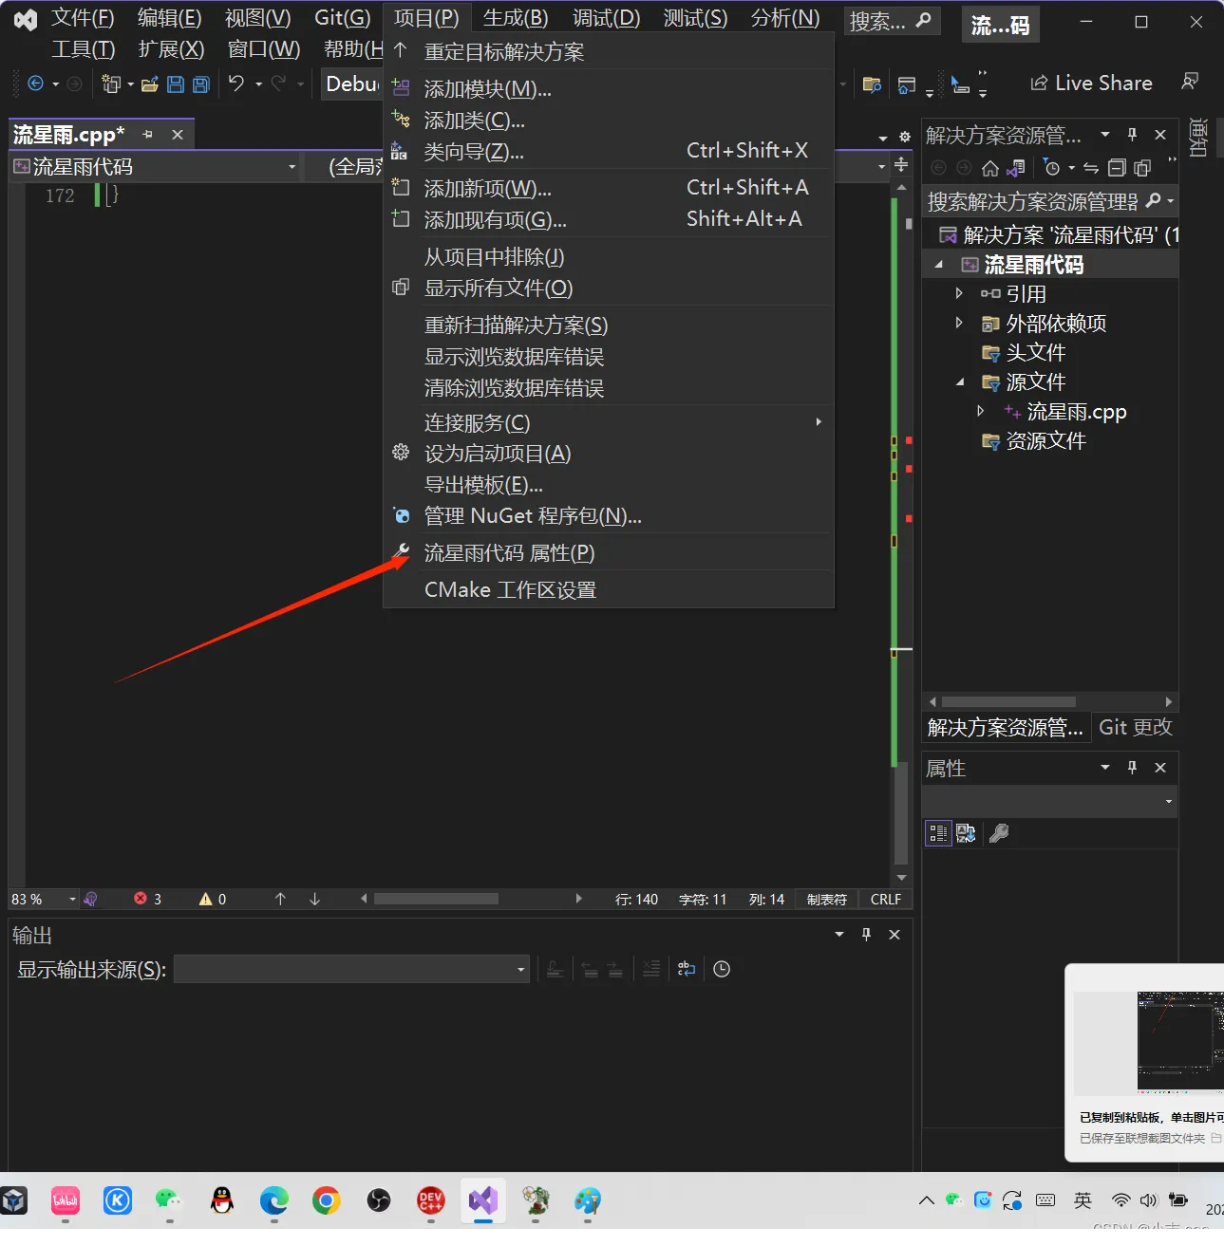This screenshot has height=1246, width=1224.
Task: Click the top 搜索... search box
Action: [x=891, y=21]
